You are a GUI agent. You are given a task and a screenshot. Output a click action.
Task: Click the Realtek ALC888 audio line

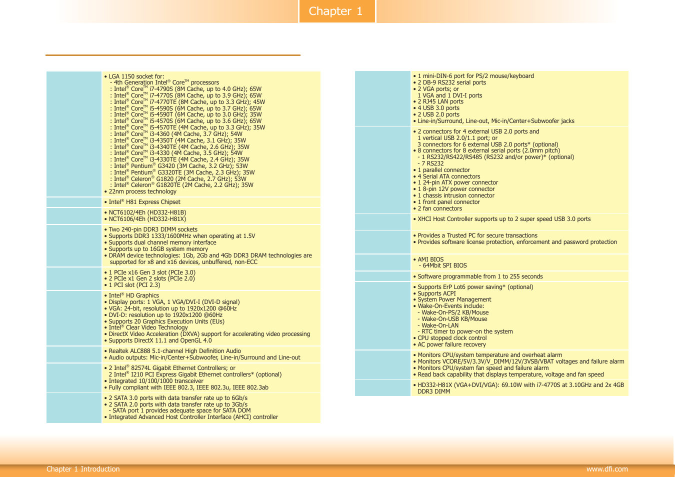point(172,351)
